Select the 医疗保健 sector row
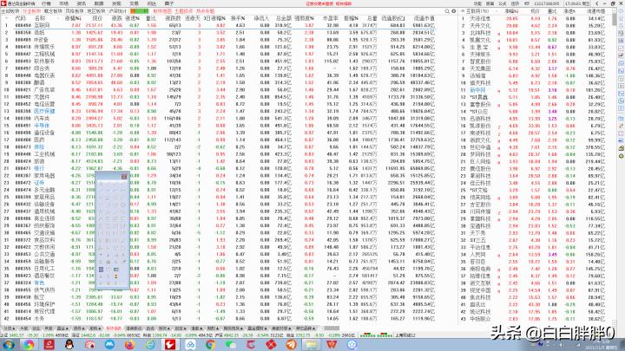 click(218, 112)
